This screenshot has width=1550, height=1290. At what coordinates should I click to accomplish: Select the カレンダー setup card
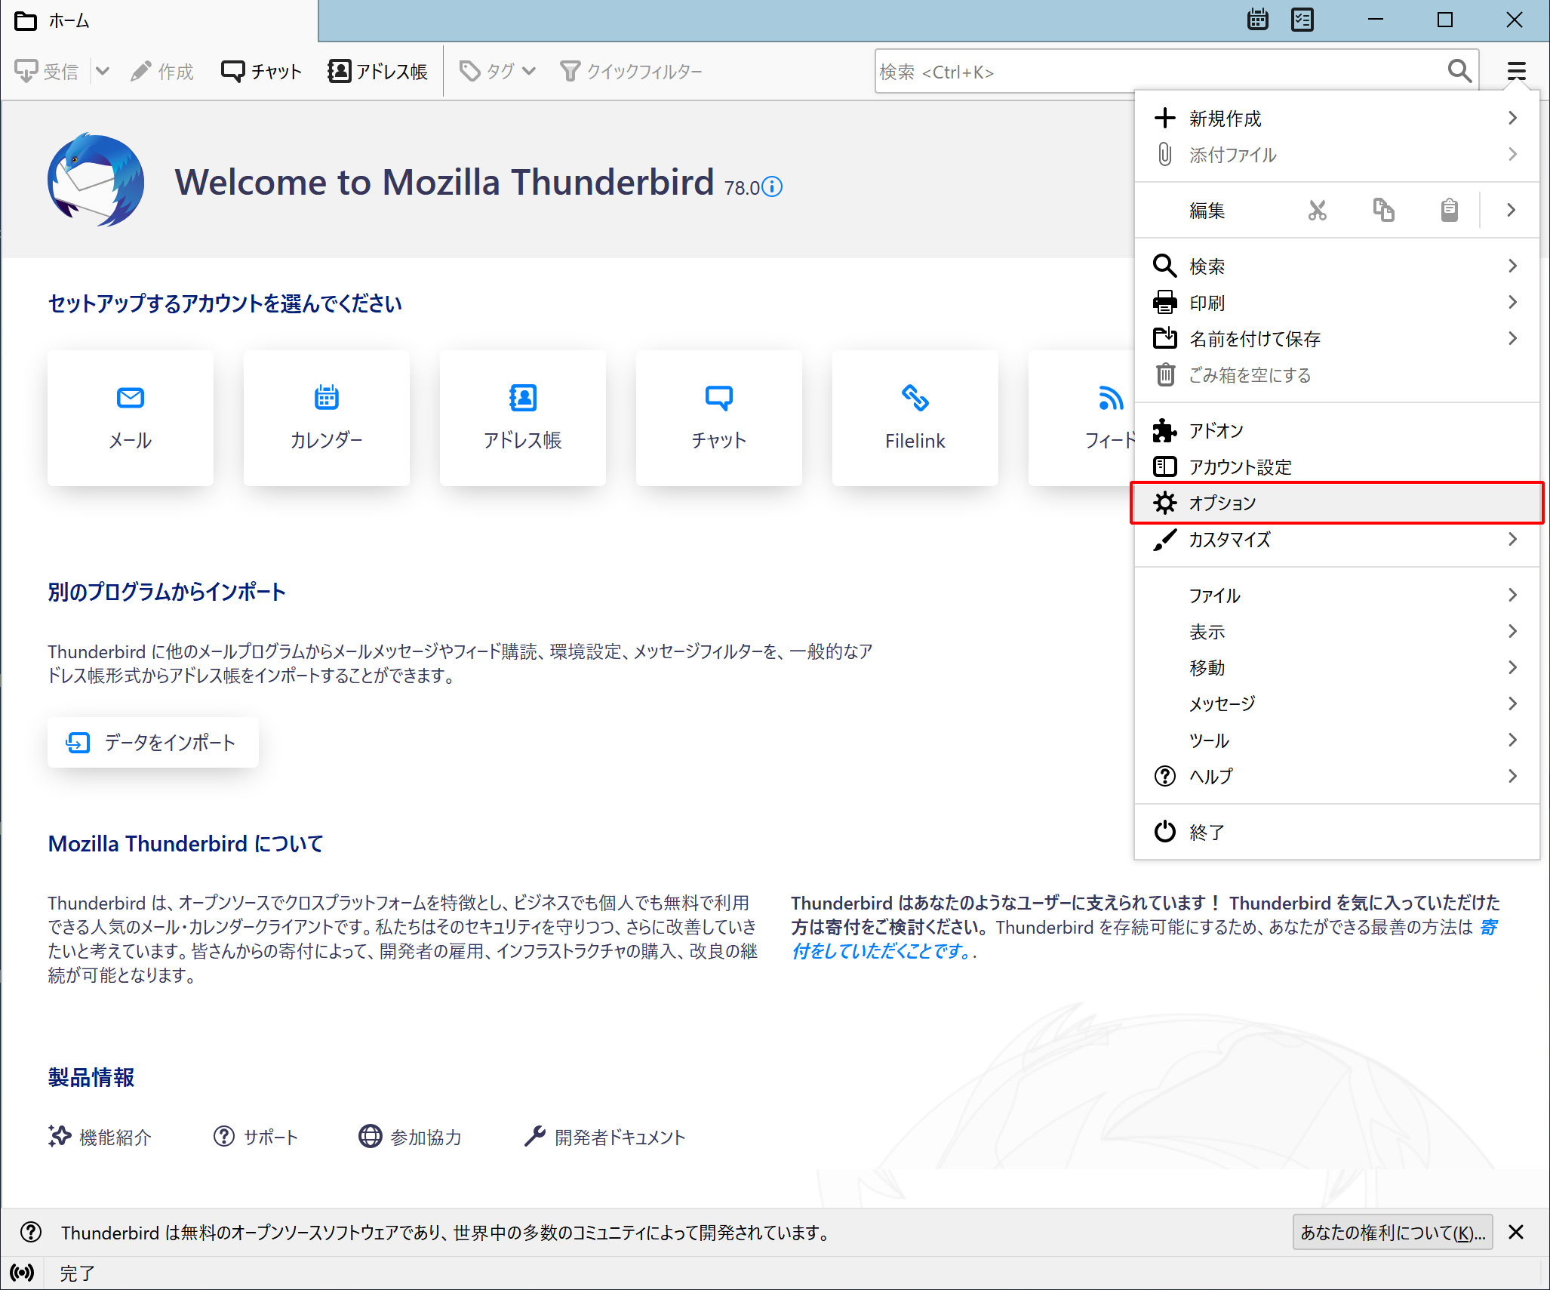pos(327,418)
